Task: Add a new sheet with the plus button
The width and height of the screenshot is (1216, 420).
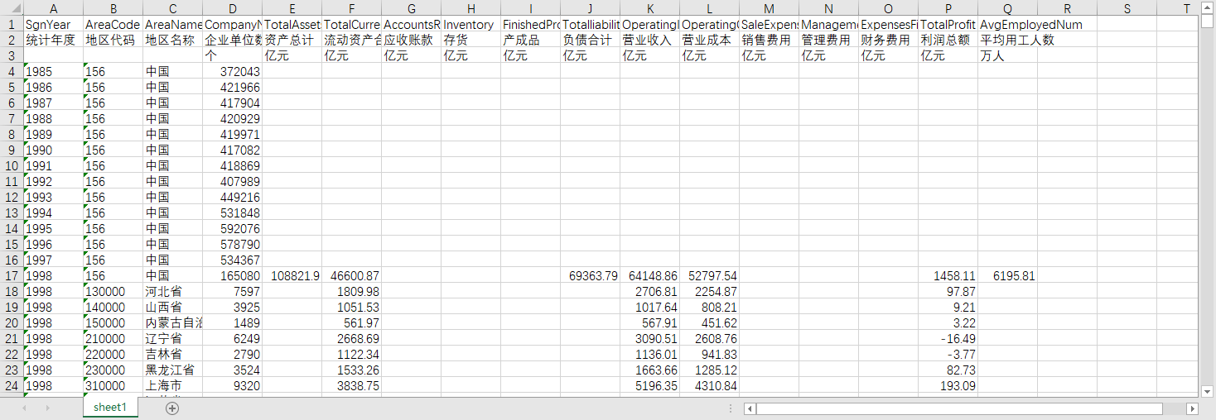Action: point(172,408)
